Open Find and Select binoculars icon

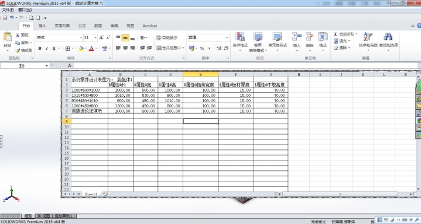click(388, 37)
